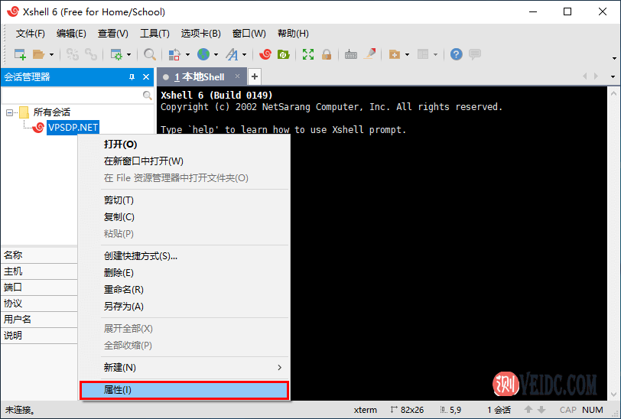621x419 pixels.
Task: Click the Find magnifier icon in toolbar
Action: point(149,54)
